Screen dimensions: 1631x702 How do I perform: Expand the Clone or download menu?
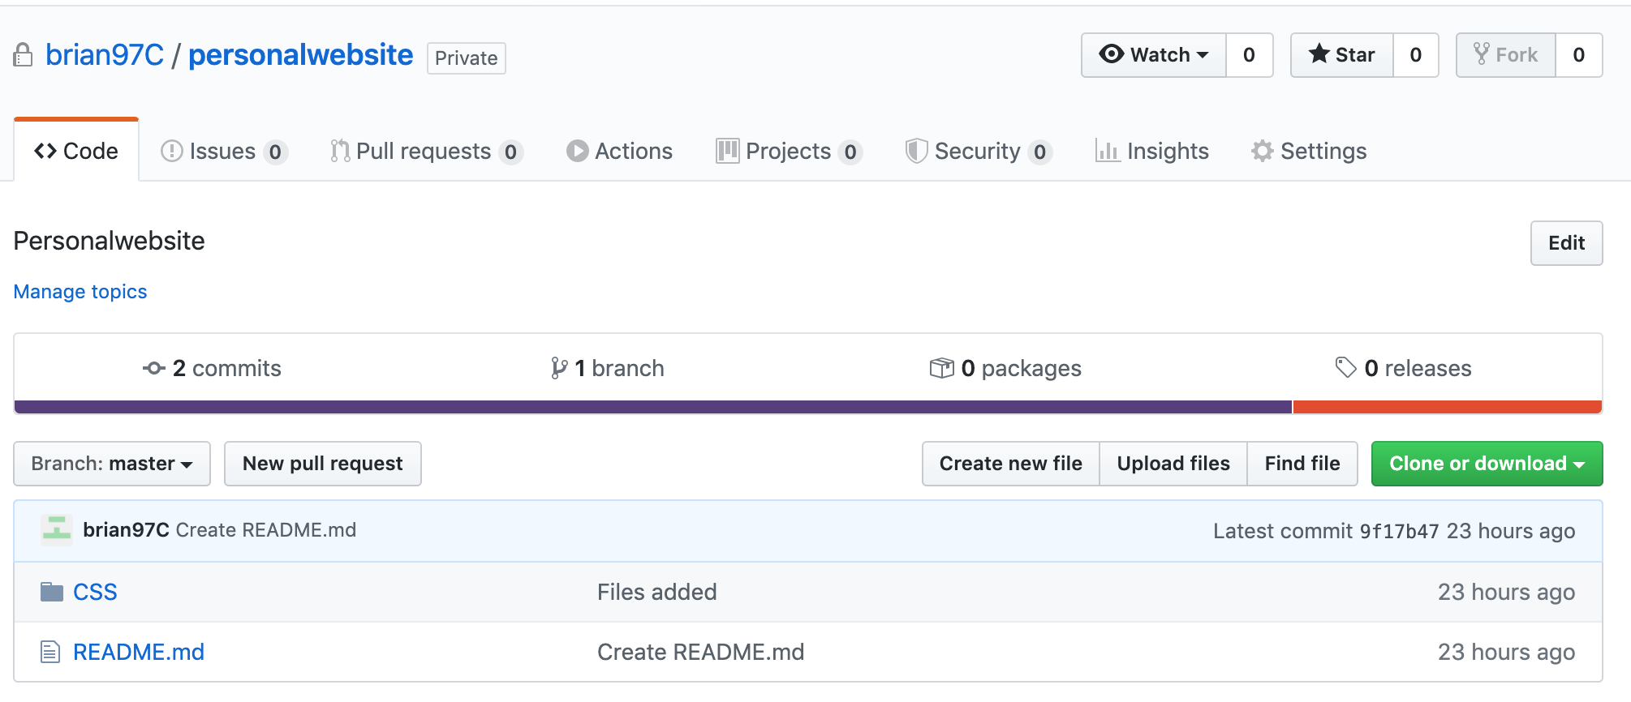1487,464
